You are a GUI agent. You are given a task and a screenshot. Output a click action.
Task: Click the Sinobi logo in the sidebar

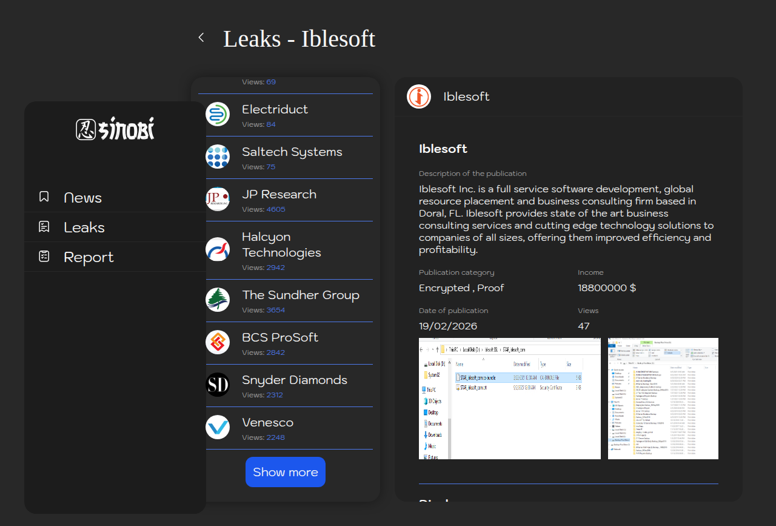point(115,129)
